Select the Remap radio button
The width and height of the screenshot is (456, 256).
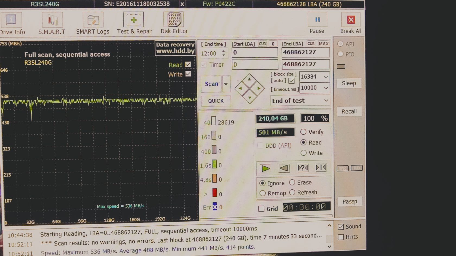262,193
